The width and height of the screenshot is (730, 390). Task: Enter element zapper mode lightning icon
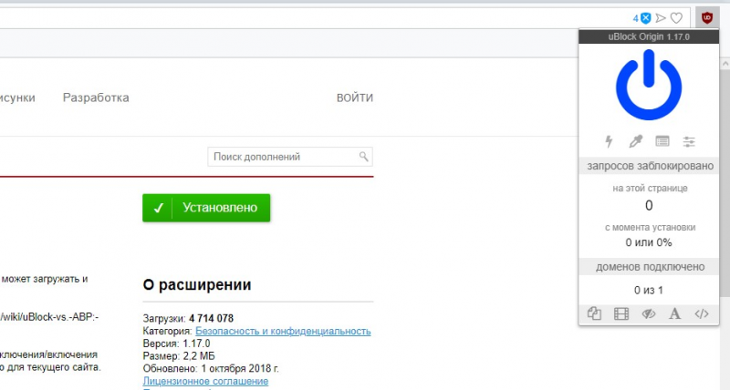(609, 141)
